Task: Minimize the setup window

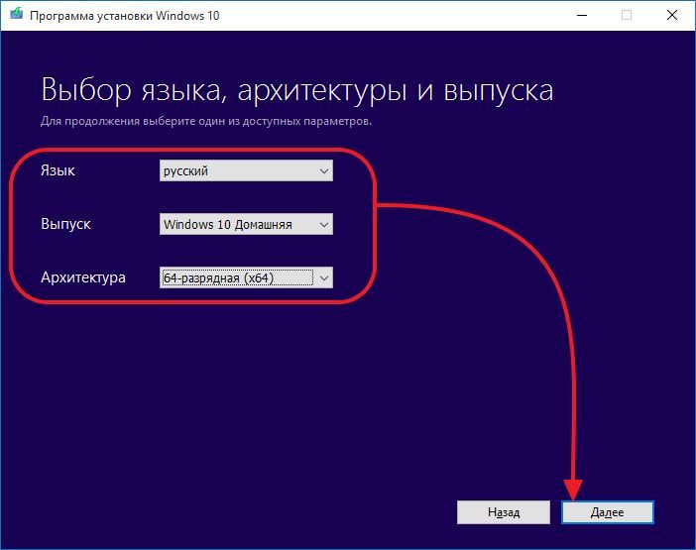Action: pyautogui.click(x=582, y=15)
